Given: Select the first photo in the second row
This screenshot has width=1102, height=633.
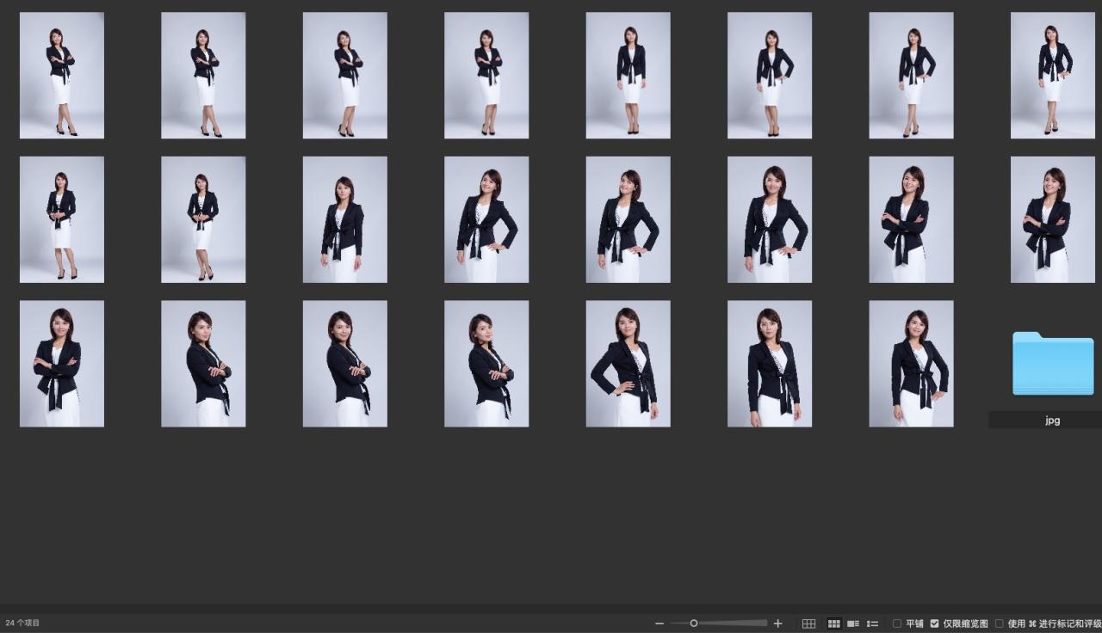Looking at the screenshot, I should 62,219.
